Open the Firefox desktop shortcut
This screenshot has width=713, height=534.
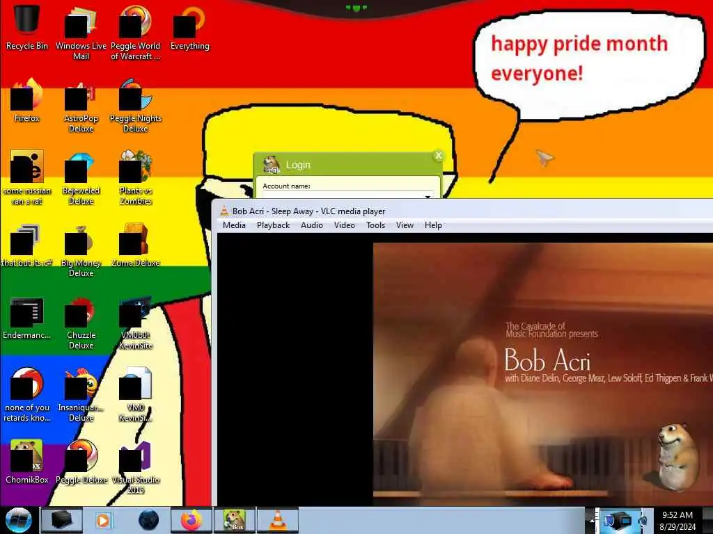[26, 100]
